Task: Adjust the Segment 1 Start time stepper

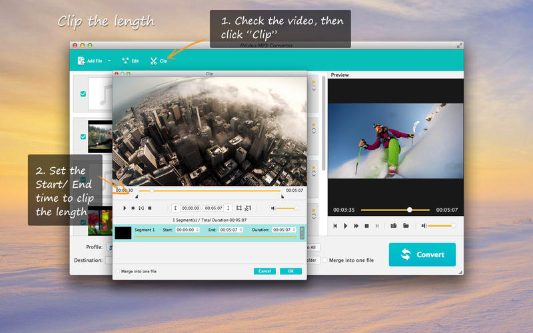Action: [x=197, y=230]
